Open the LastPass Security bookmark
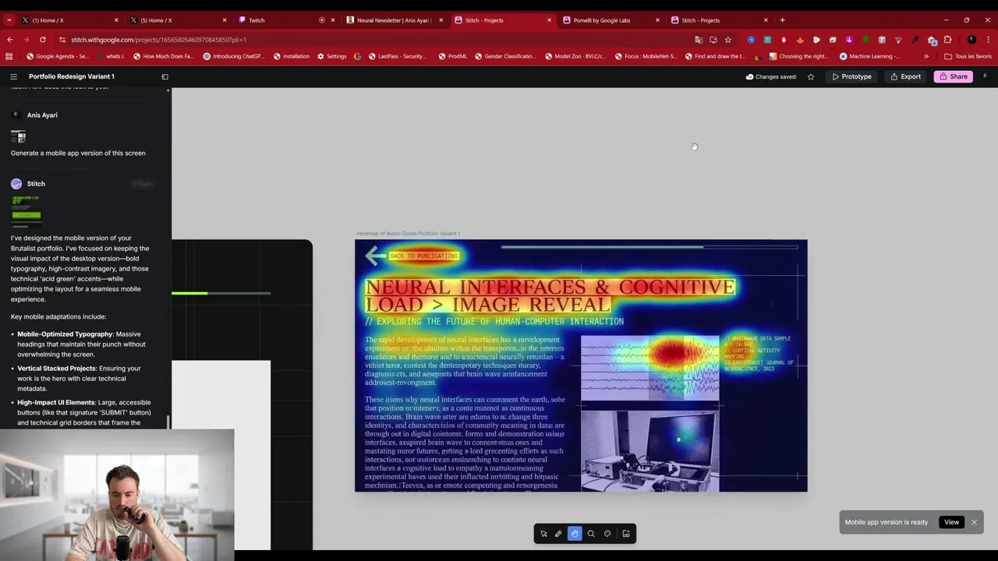998x561 pixels. 396,56
